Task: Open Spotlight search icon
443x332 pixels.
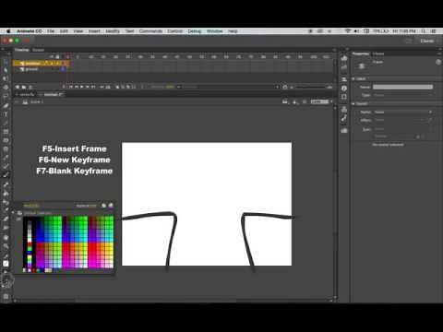Action: coord(424,31)
